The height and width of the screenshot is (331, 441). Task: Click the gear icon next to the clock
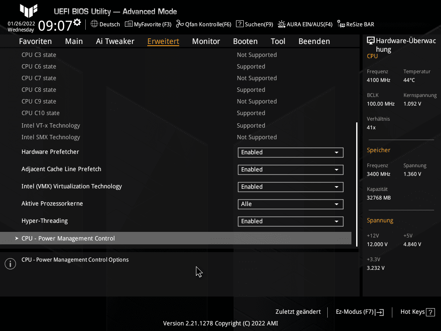77,22
